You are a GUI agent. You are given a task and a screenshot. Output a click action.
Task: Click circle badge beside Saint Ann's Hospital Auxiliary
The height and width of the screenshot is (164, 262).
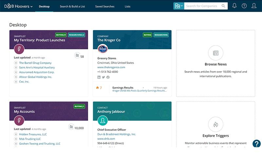pyautogui.click(x=16, y=68)
